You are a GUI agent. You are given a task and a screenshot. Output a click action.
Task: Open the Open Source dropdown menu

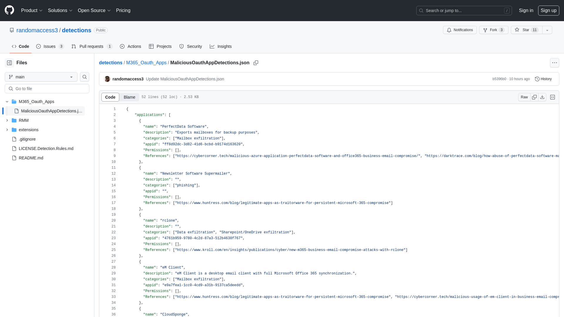(94, 11)
